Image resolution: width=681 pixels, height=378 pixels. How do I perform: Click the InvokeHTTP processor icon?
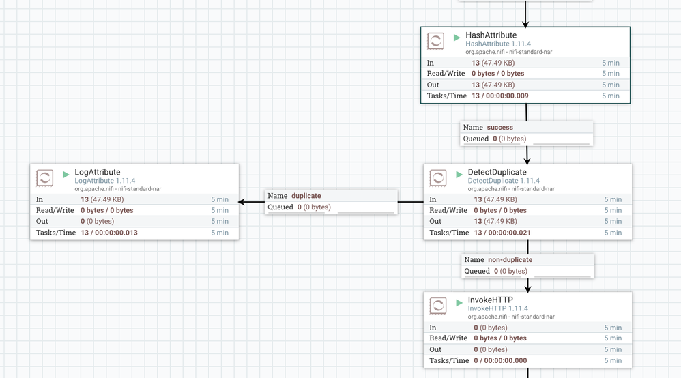438,306
